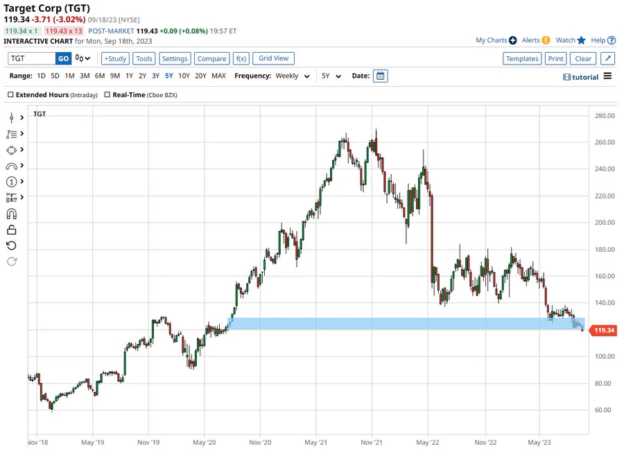Image resolution: width=624 pixels, height=451 pixels.
Task: Open the date calendar picker icon
Action: 381,76
